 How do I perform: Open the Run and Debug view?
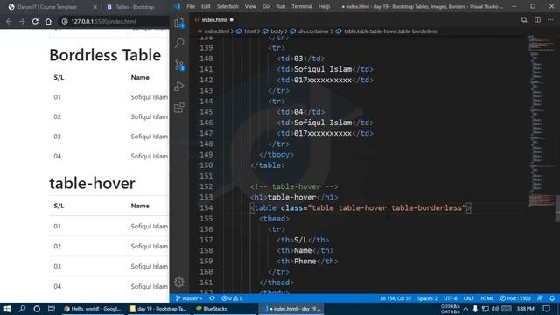tap(179, 86)
